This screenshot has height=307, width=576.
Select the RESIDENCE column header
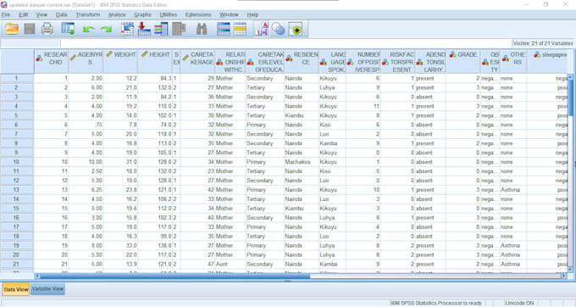302,61
